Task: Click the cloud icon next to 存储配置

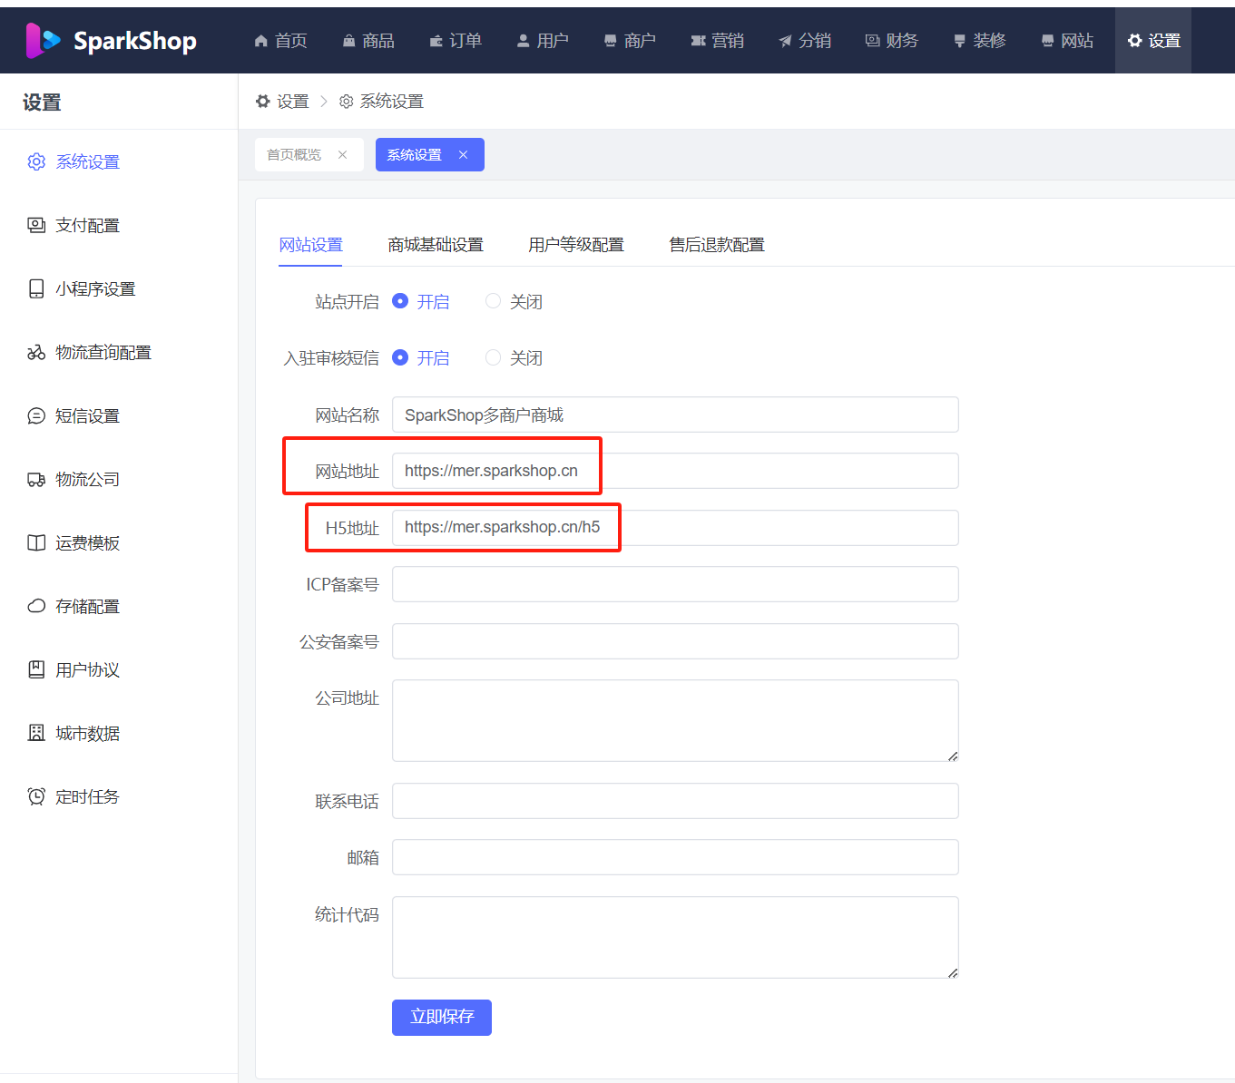Action: tap(36, 606)
